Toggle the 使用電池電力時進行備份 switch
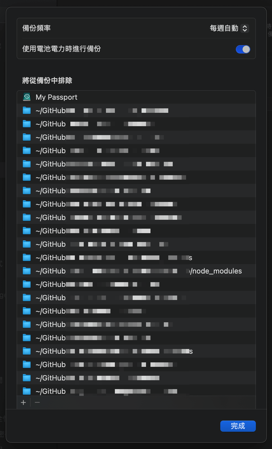Viewport: 272px width, 449px height. click(243, 49)
